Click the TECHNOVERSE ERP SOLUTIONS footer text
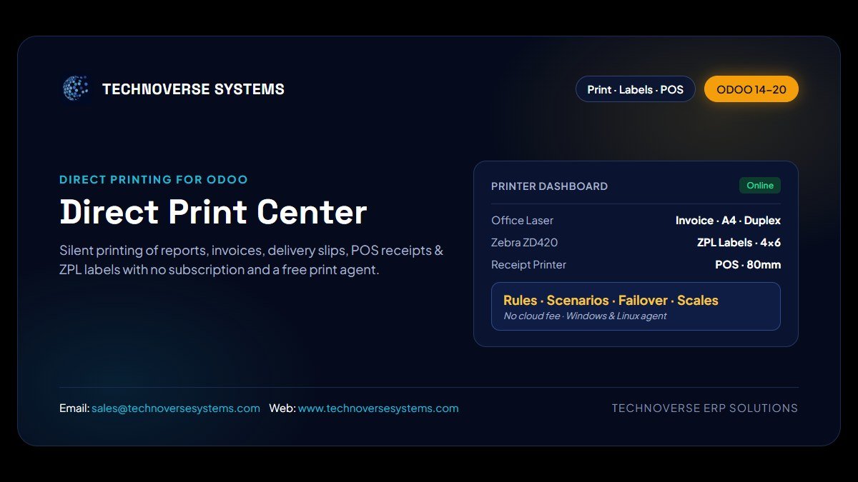The height and width of the screenshot is (482, 858). (705, 408)
